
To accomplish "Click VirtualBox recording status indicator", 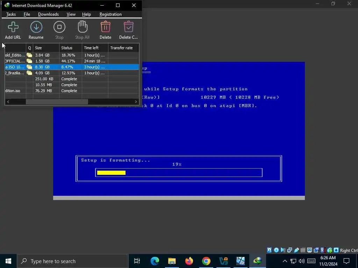I will coord(316,250).
